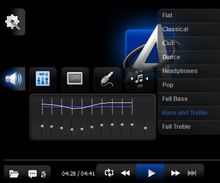
Task: Choose the Full Treble preset
Action: point(189,127)
